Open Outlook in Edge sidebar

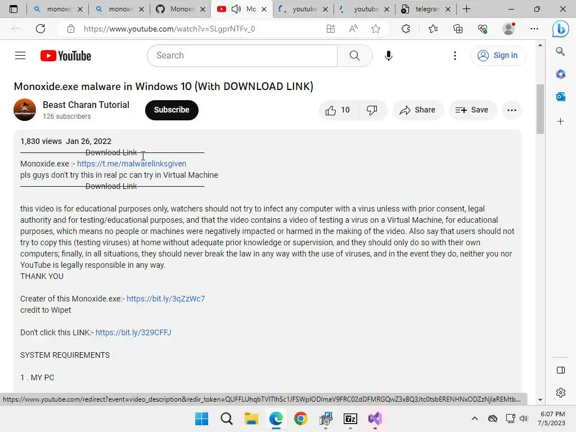click(x=560, y=97)
